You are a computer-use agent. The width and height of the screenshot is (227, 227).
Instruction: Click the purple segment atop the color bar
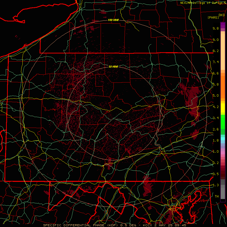pyautogui.click(x=223, y=25)
